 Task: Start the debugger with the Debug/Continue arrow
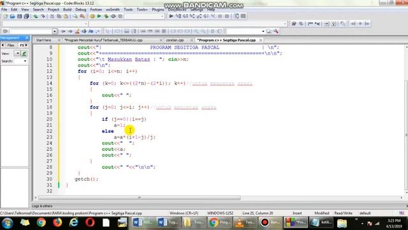[171, 16]
